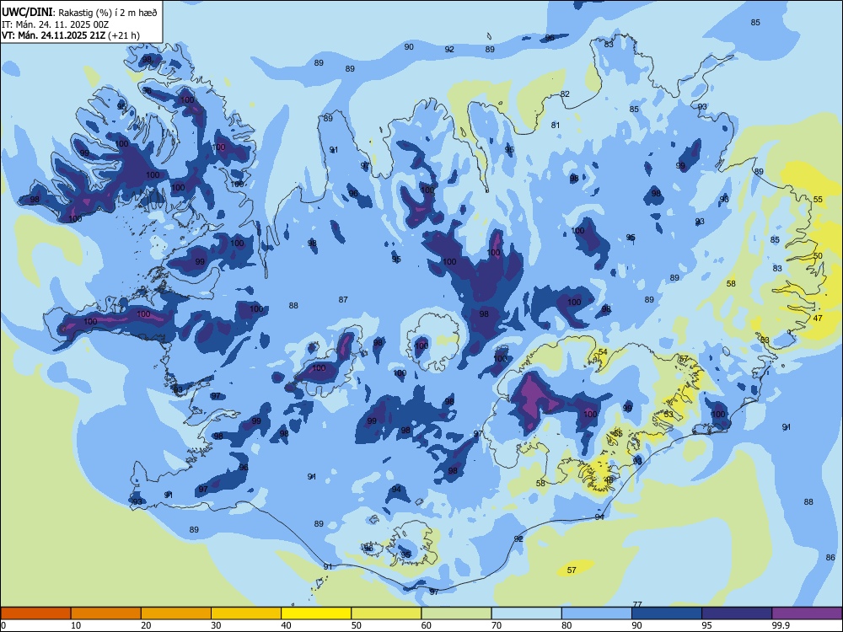Screen dimensions: 843x632
Task: Click the dark orange 0–10 legend swatch
Action: click(x=35, y=613)
